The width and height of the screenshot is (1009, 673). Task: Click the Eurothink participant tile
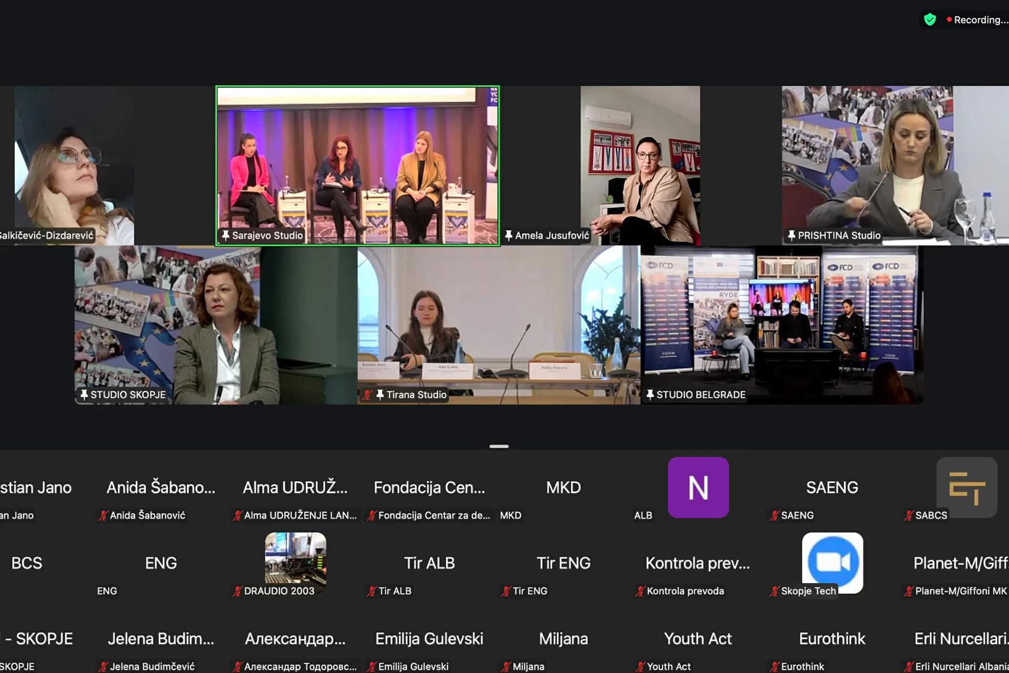pyautogui.click(x=832, y=639)
